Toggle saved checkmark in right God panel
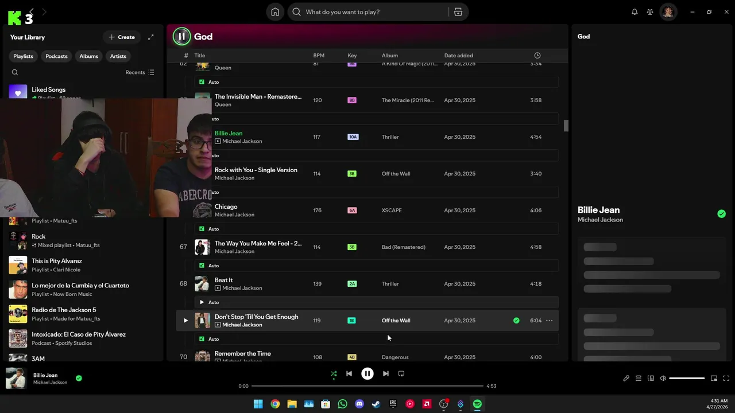735x413 pixels. click(x=721, y=214)
